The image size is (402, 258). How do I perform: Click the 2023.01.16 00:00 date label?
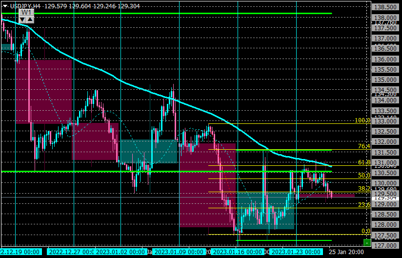238,252
